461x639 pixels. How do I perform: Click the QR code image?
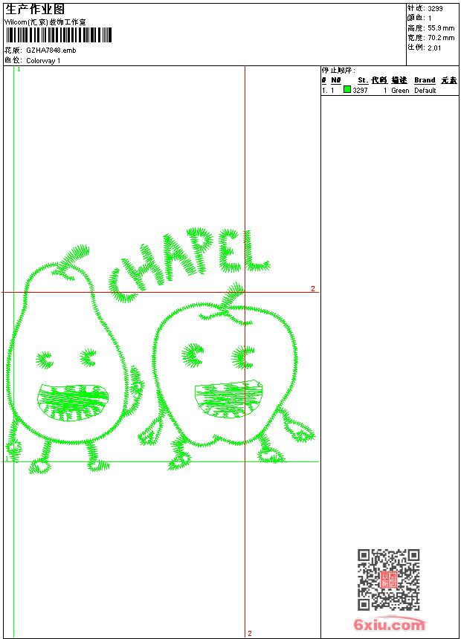(388, 580)
